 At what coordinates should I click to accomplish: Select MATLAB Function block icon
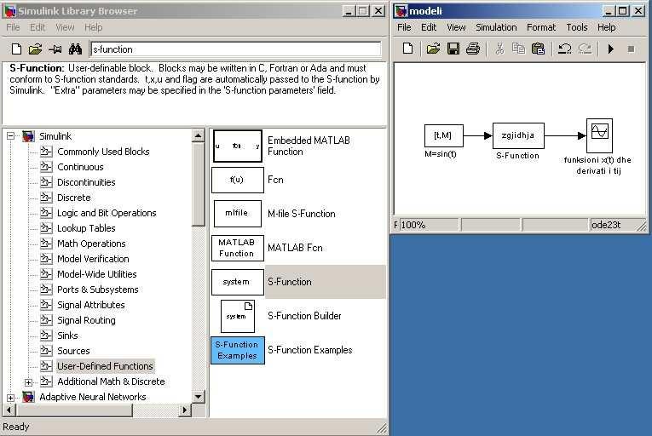(x=238, y=248)
